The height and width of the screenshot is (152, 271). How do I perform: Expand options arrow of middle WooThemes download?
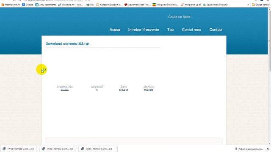click(x=77, y=148)
